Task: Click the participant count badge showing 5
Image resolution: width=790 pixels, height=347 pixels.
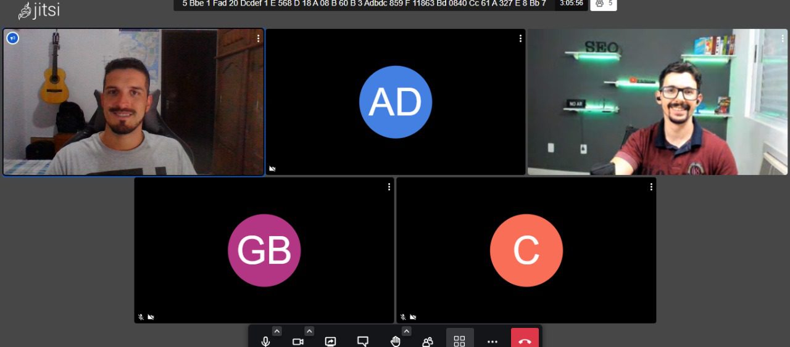Action: (604, 4)
